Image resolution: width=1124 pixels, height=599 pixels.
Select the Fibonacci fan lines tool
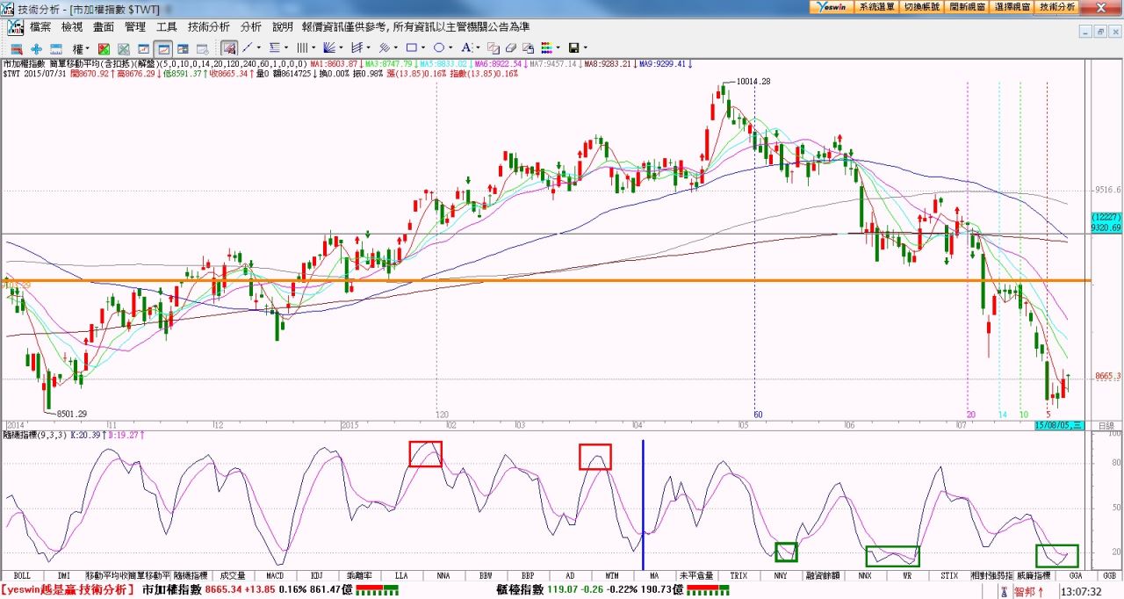click(x=329, y=47)
